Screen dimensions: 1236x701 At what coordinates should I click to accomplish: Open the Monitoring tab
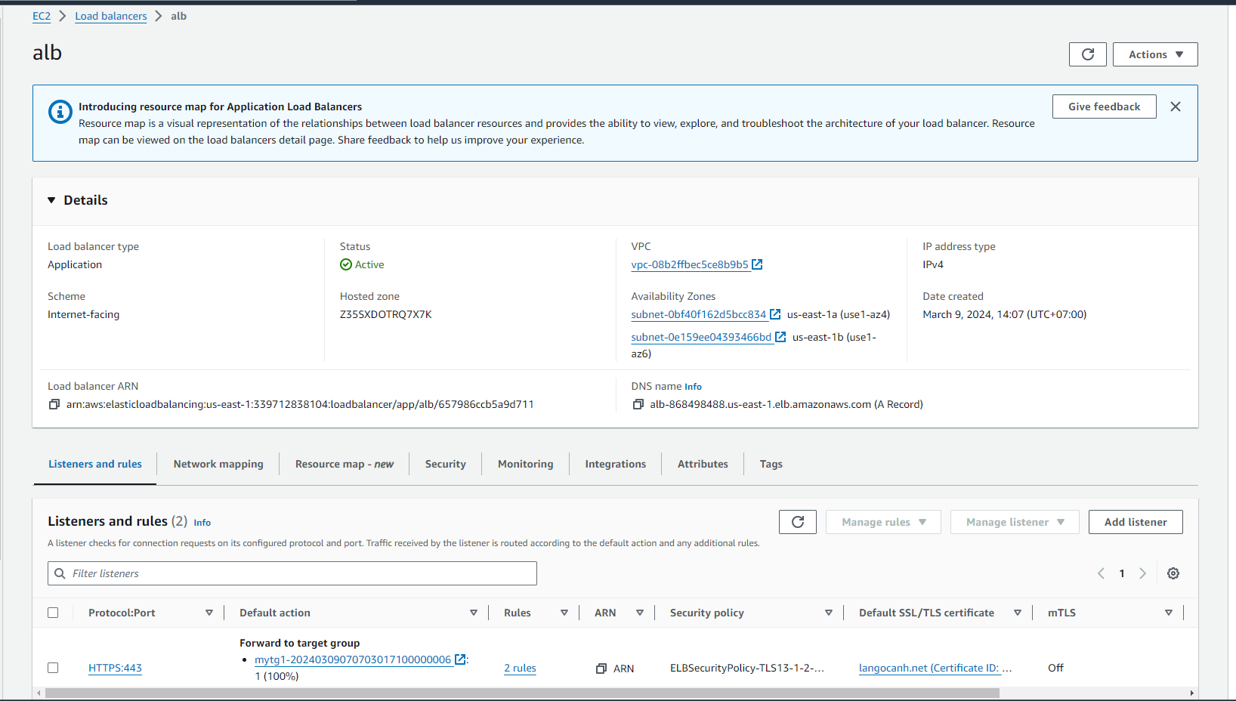coord(525,464)
